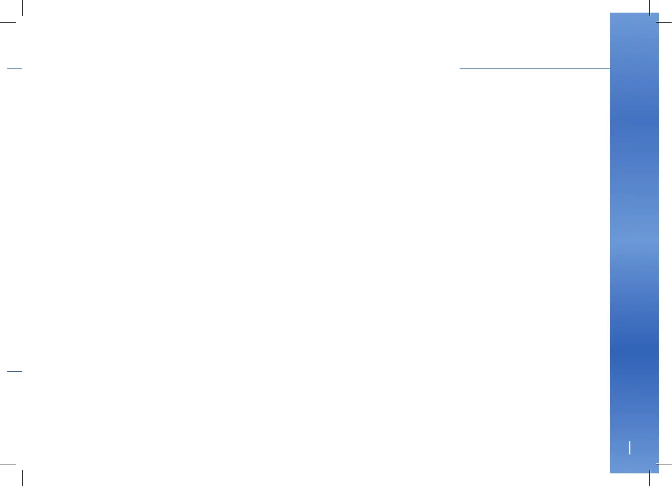The image size is (672, 486).
Task: Click the short blue dash at upper left edge
Action: tap(15, 68)
